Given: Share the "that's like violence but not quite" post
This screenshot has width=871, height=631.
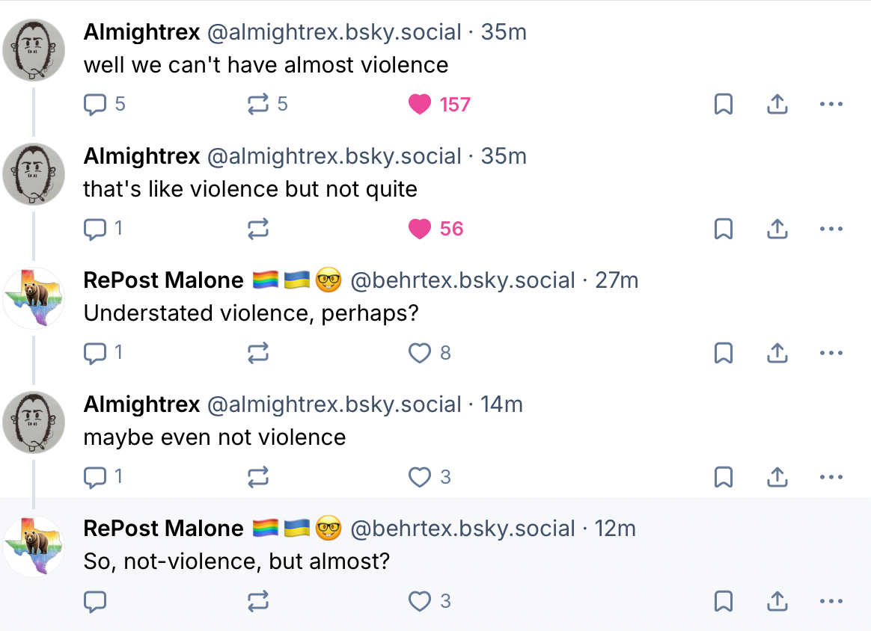Looking at the screenshot, I should (x=777, y=228).
